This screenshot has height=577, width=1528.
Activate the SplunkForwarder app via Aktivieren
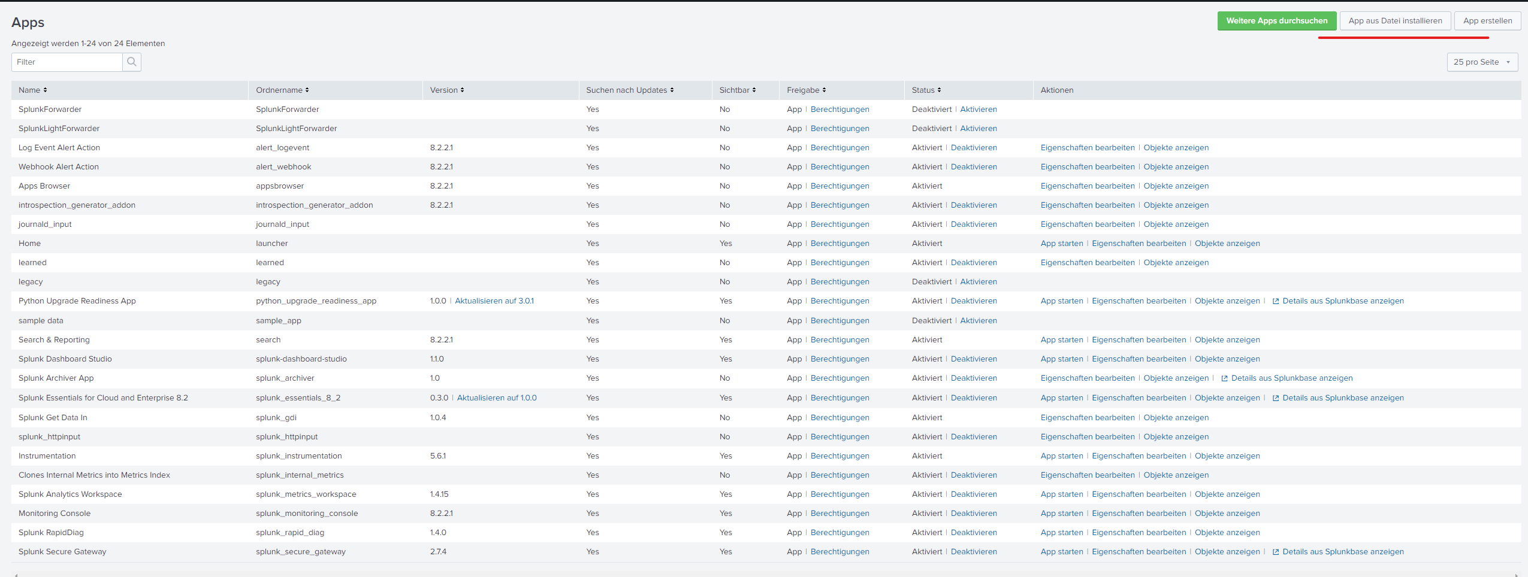(x=979, y=110)
